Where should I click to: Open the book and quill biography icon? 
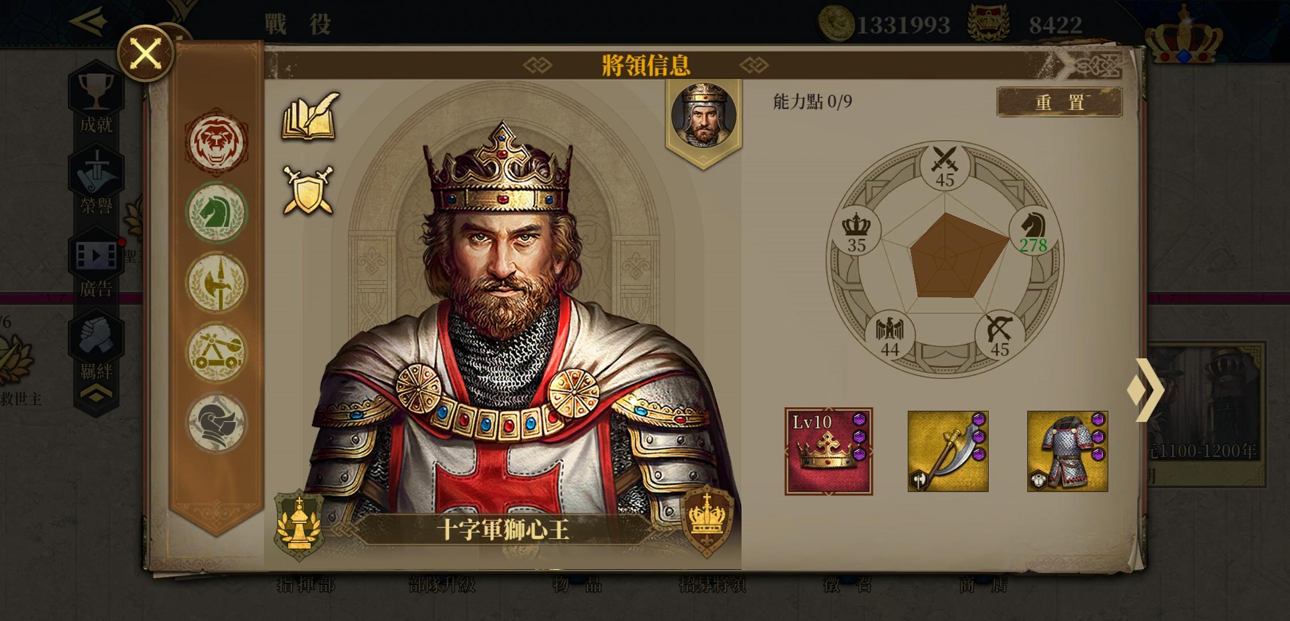point(310,116)
